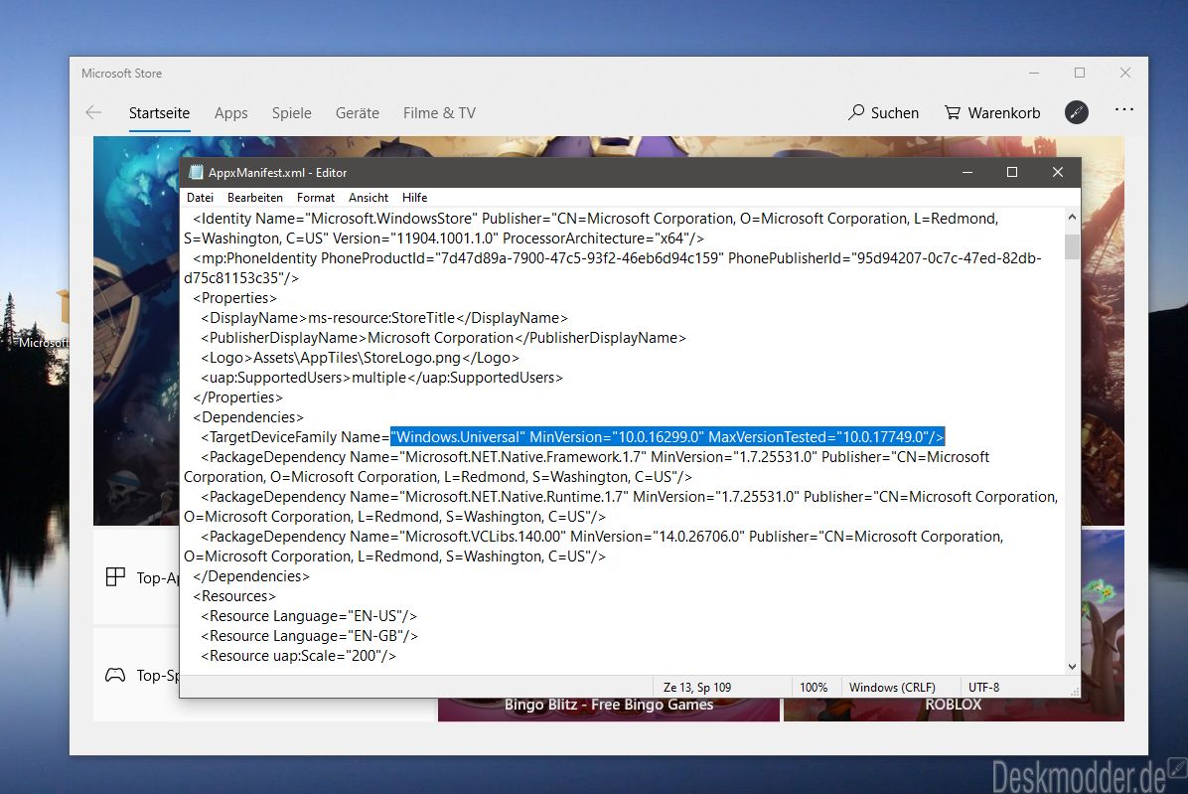Switch to the Geräte tab in Store
The width and height of the screenshot is (1188, 794).
tap(358, 113)
